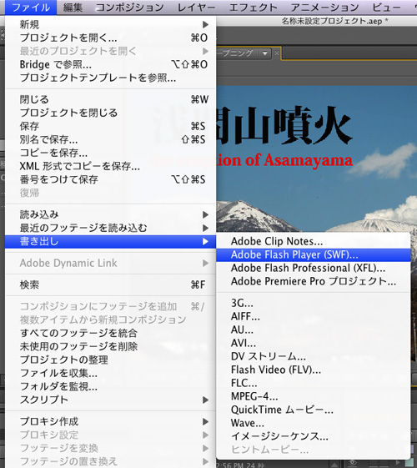This screenshot has height=468, width=417.
Task: Expand the 読み込み submenu
Action: [110, 214]
